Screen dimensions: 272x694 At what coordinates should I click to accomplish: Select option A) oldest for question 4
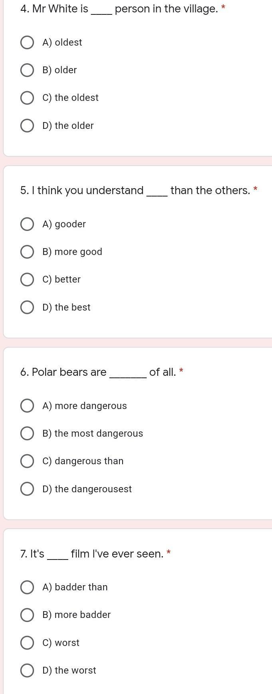pyautogui.click(x=27, y=42)
